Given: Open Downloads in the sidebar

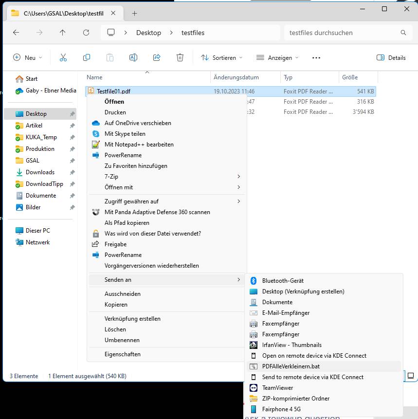Looking at the screenshot, I should pyautogui.click(x=40, y=172).
